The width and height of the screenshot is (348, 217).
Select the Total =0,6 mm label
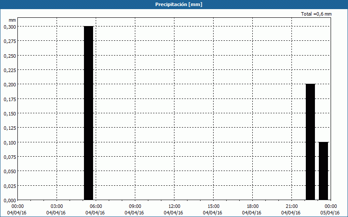[x=316, y=14]
